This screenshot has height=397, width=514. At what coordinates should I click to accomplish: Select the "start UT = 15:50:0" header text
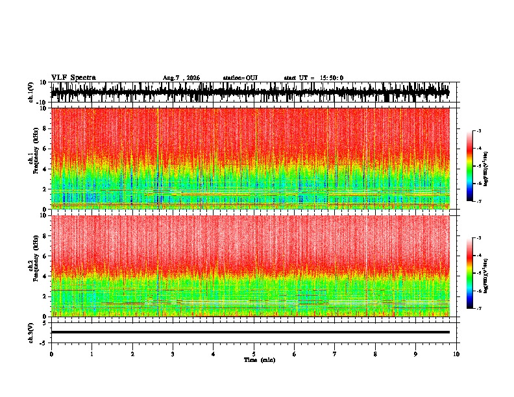(x=313, y=78)
